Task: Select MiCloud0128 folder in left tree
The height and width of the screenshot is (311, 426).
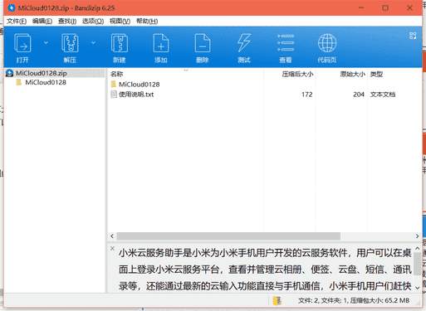Action: (46, 82)
